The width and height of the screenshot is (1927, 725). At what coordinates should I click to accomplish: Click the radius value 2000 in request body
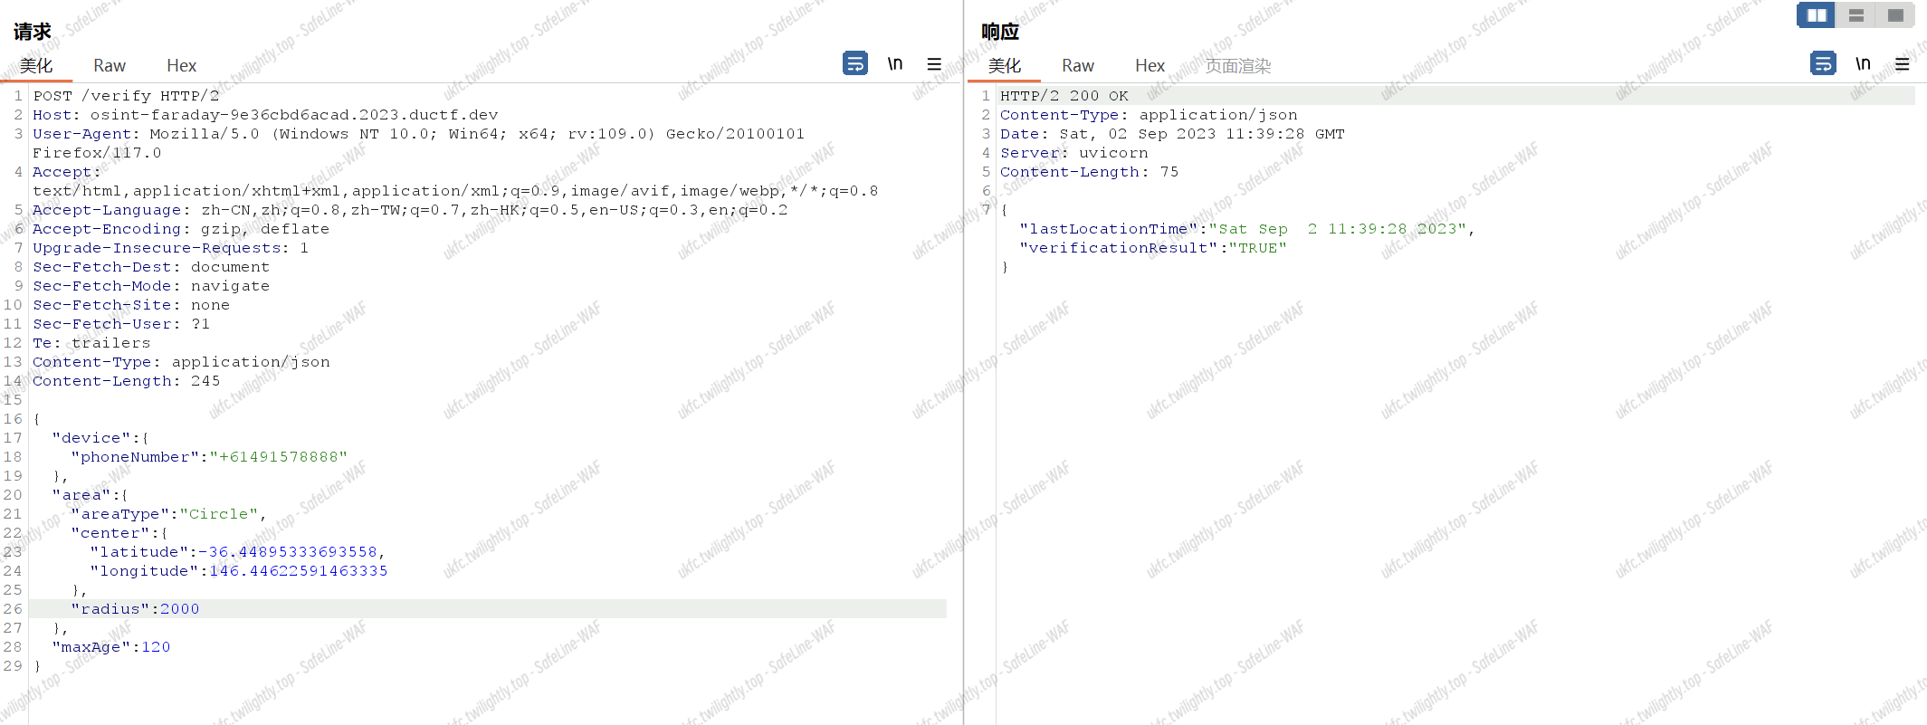click(179, 609)
